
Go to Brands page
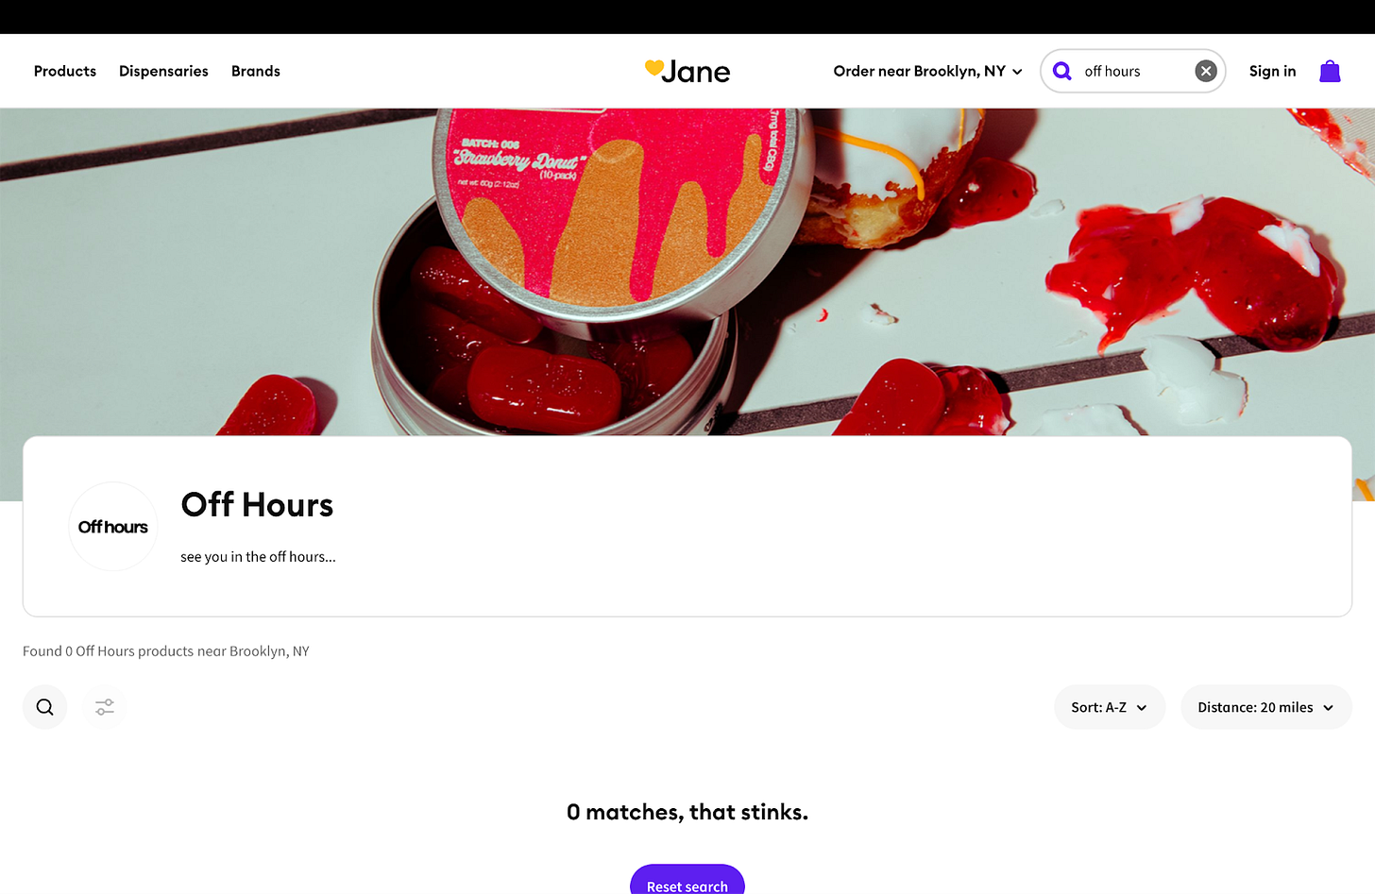click(x=256, y=71)
